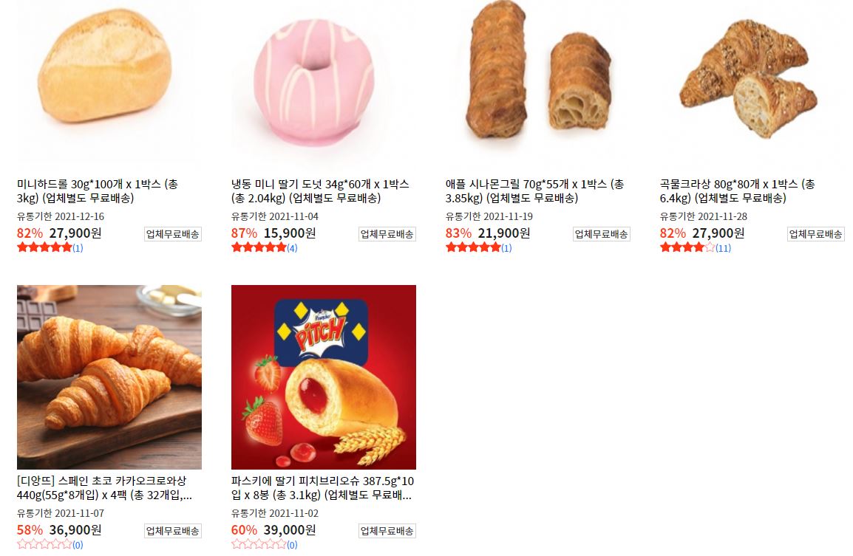Click the empty star rating under 초코 카카오크로와상

pyautogui.click(x=44, y=545)
